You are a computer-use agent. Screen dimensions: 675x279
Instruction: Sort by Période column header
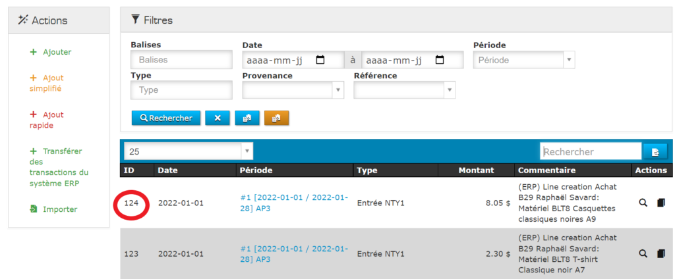[x=295, y=170]
